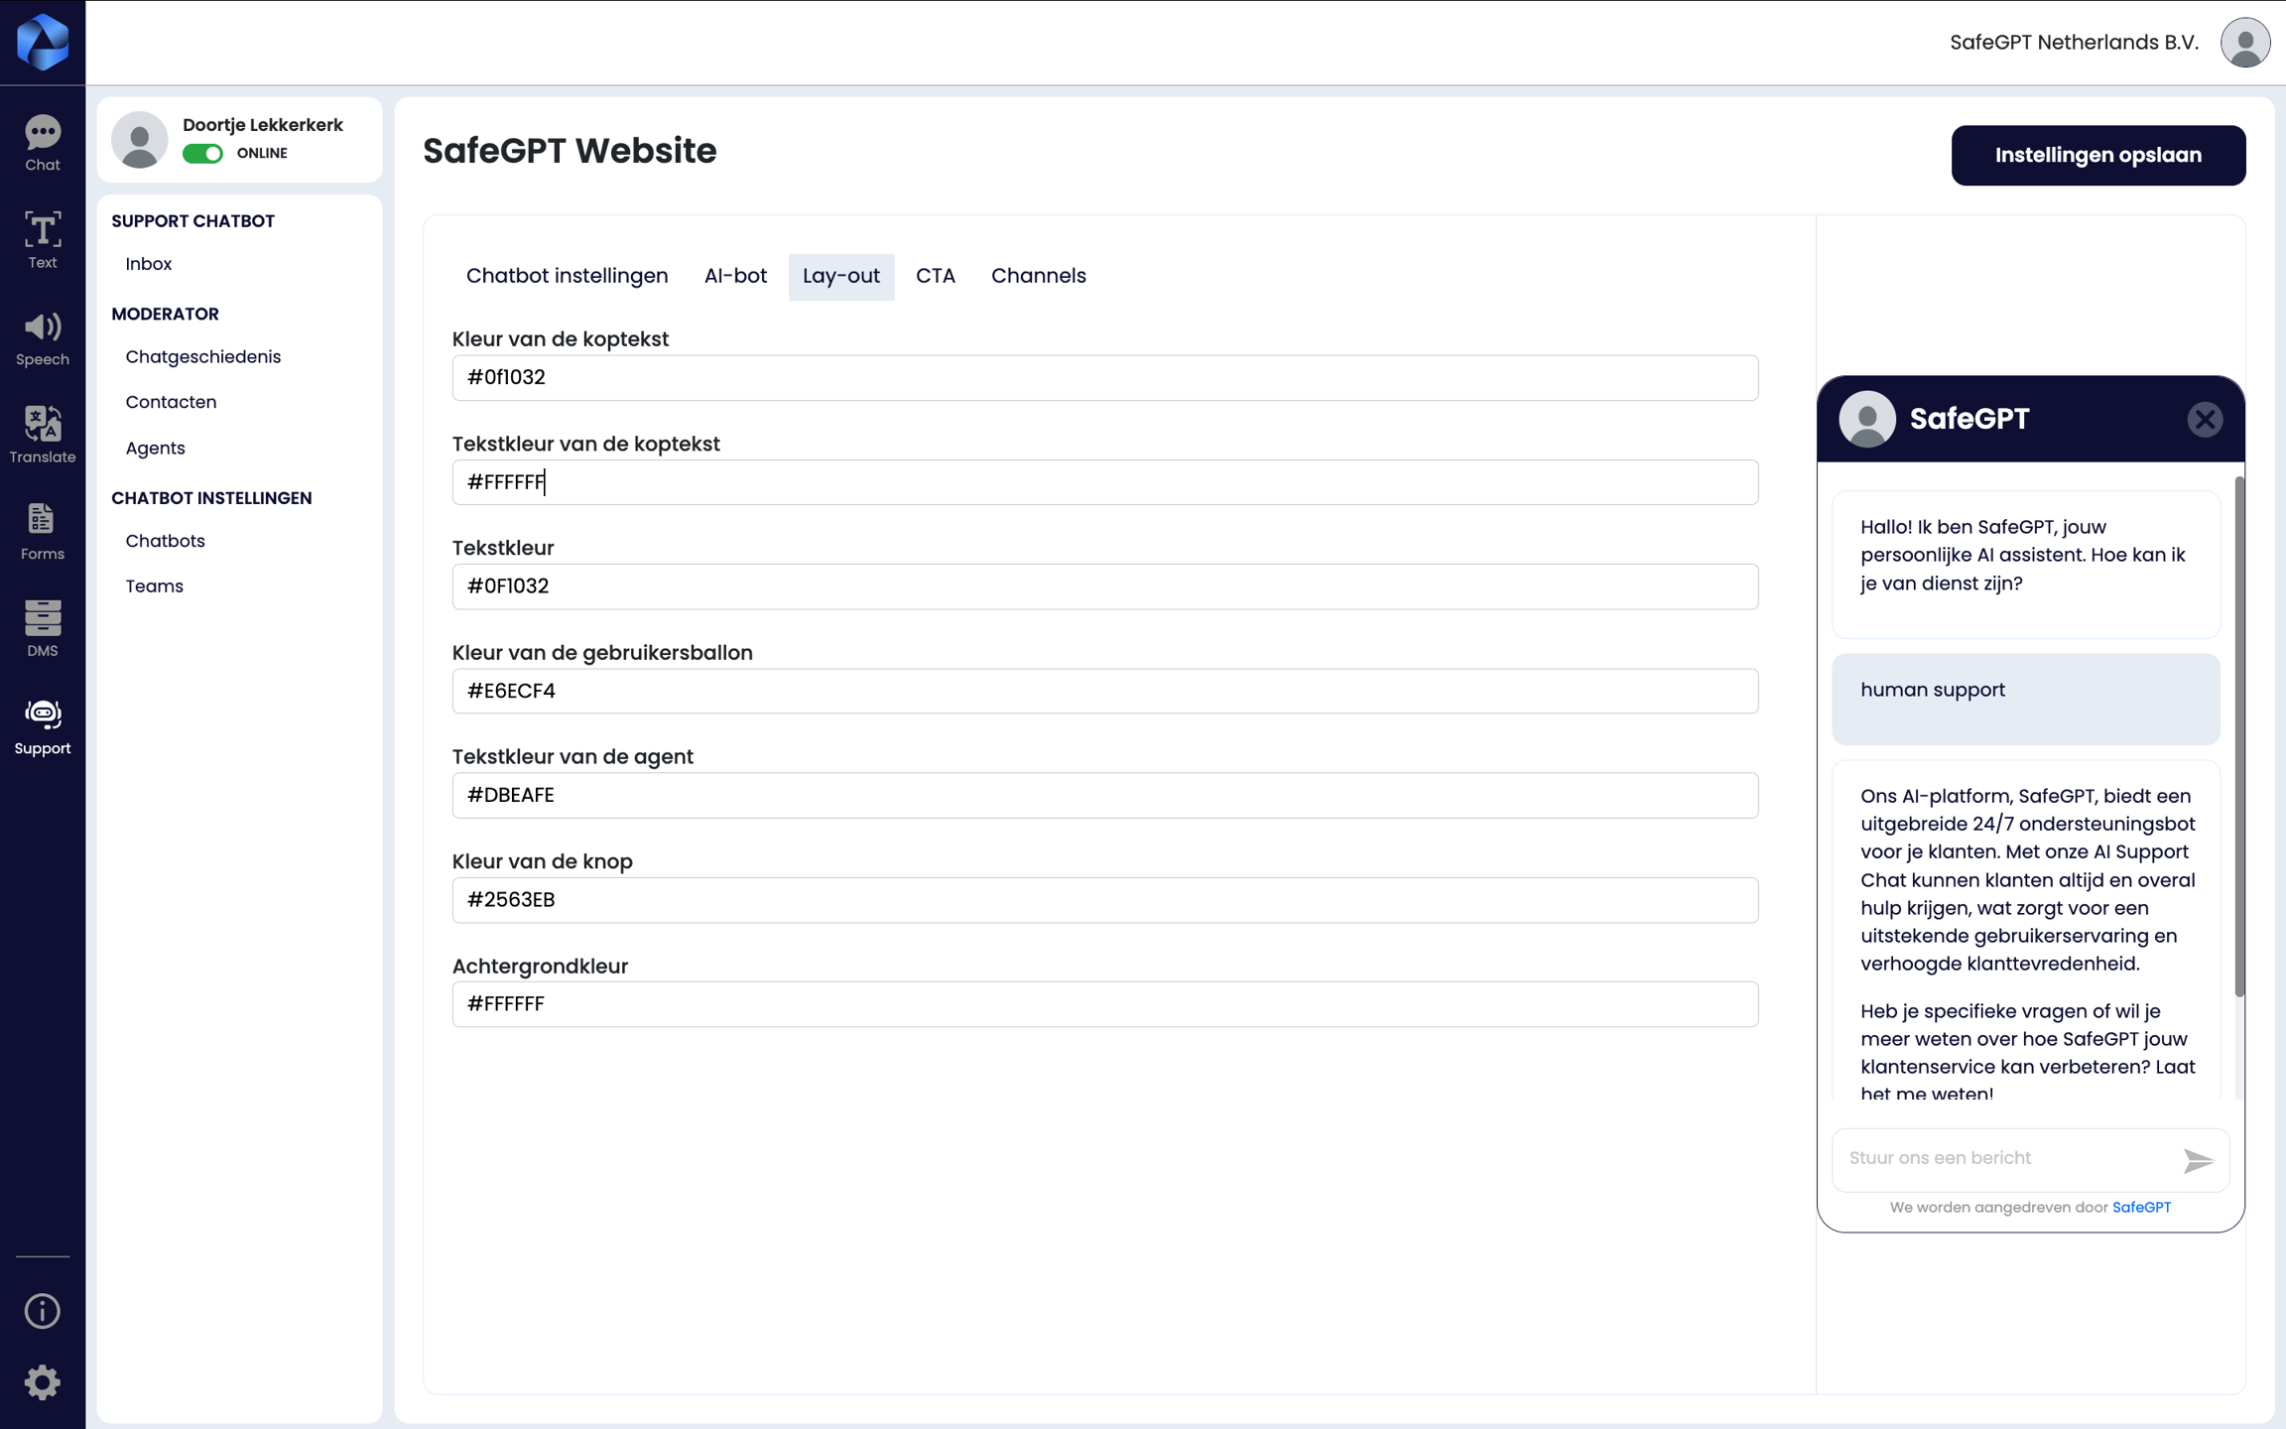The width and height of the screenshot is (2286, 1429).
Task: Click the info icon in sidebar
Action: click(43, 1311)
